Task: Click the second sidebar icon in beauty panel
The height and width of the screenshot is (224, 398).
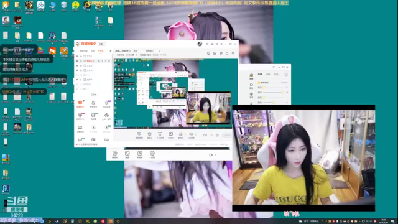Action: coord(251,86)
